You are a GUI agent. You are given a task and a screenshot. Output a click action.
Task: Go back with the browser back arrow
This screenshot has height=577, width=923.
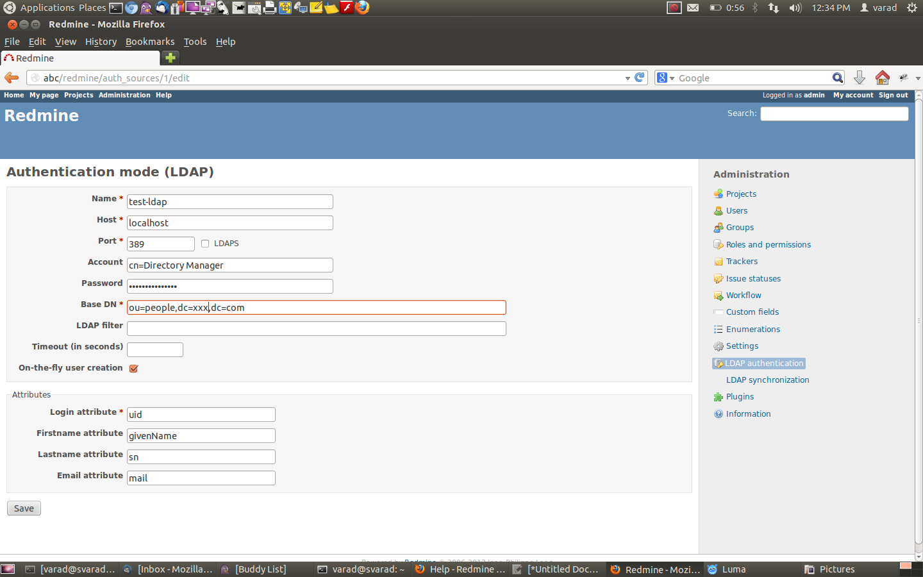tap(12, 78)
